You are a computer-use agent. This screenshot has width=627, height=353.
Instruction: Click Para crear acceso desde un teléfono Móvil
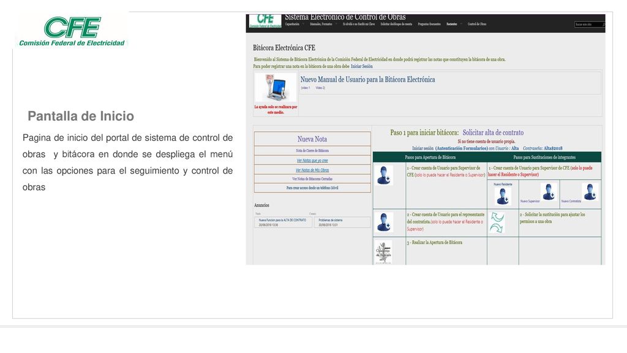pos(312,188)
